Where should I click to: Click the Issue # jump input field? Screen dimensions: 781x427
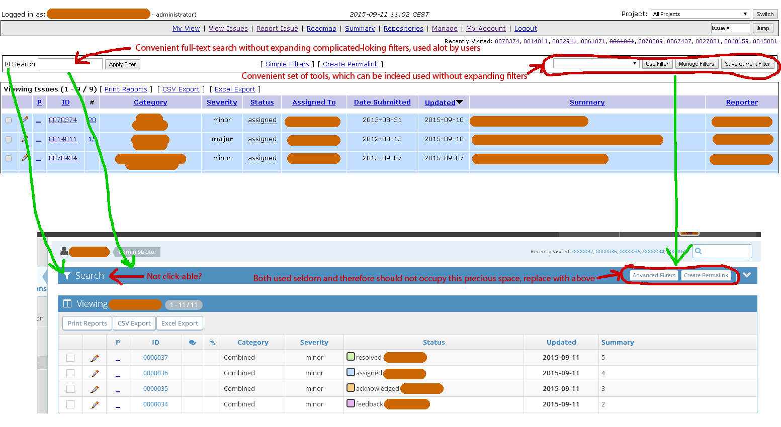[x=730, y=28]
